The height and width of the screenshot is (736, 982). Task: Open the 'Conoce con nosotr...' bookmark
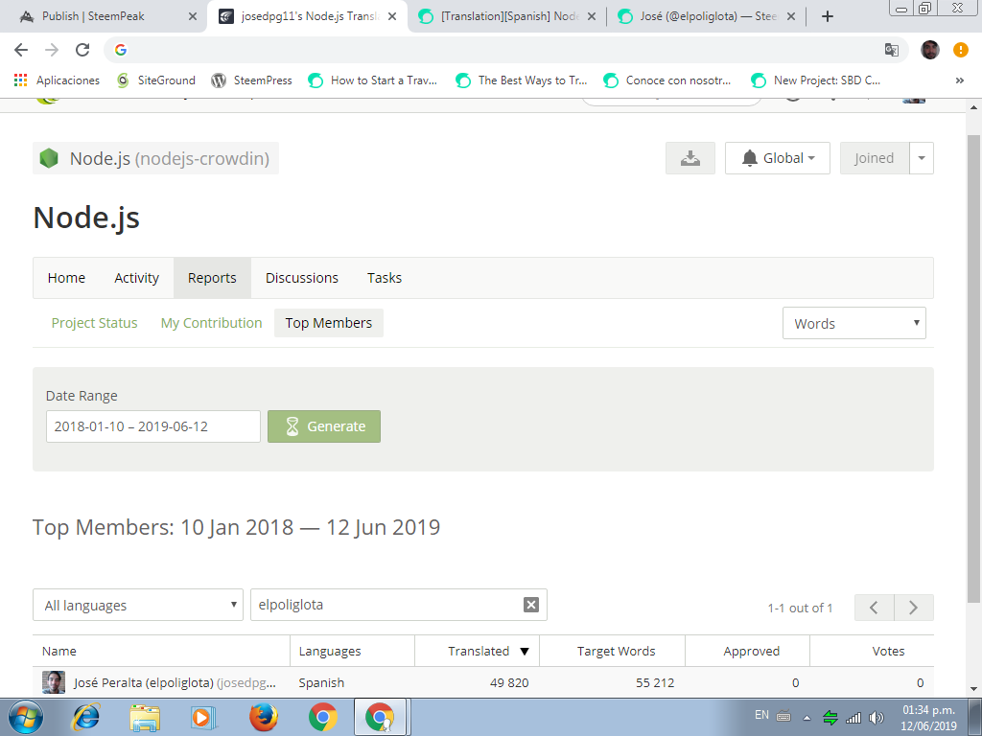point(667,80)
